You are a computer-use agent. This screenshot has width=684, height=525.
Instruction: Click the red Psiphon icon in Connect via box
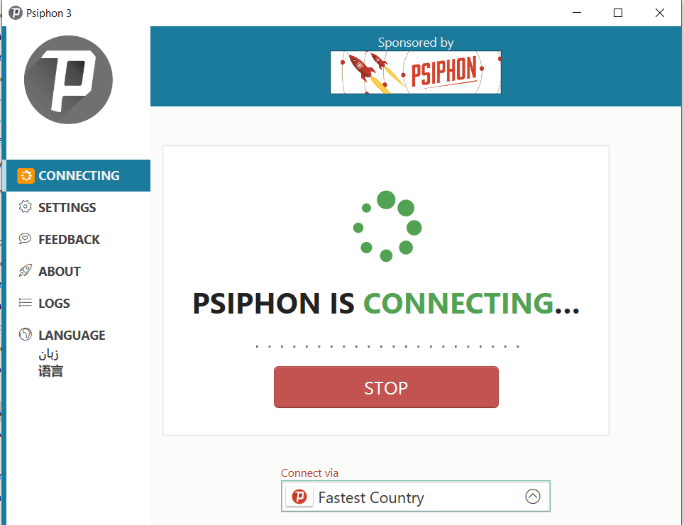299,497
